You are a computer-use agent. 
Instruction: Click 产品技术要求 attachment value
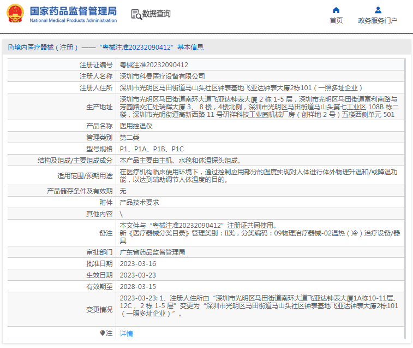pos(139,202)
